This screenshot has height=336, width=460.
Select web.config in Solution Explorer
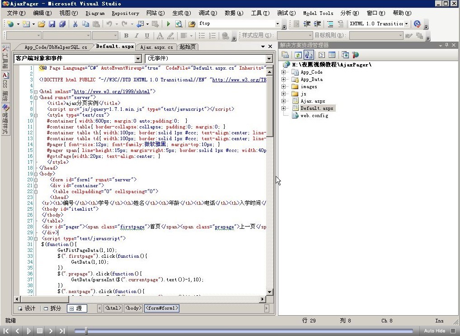click(x=314, y=116)
